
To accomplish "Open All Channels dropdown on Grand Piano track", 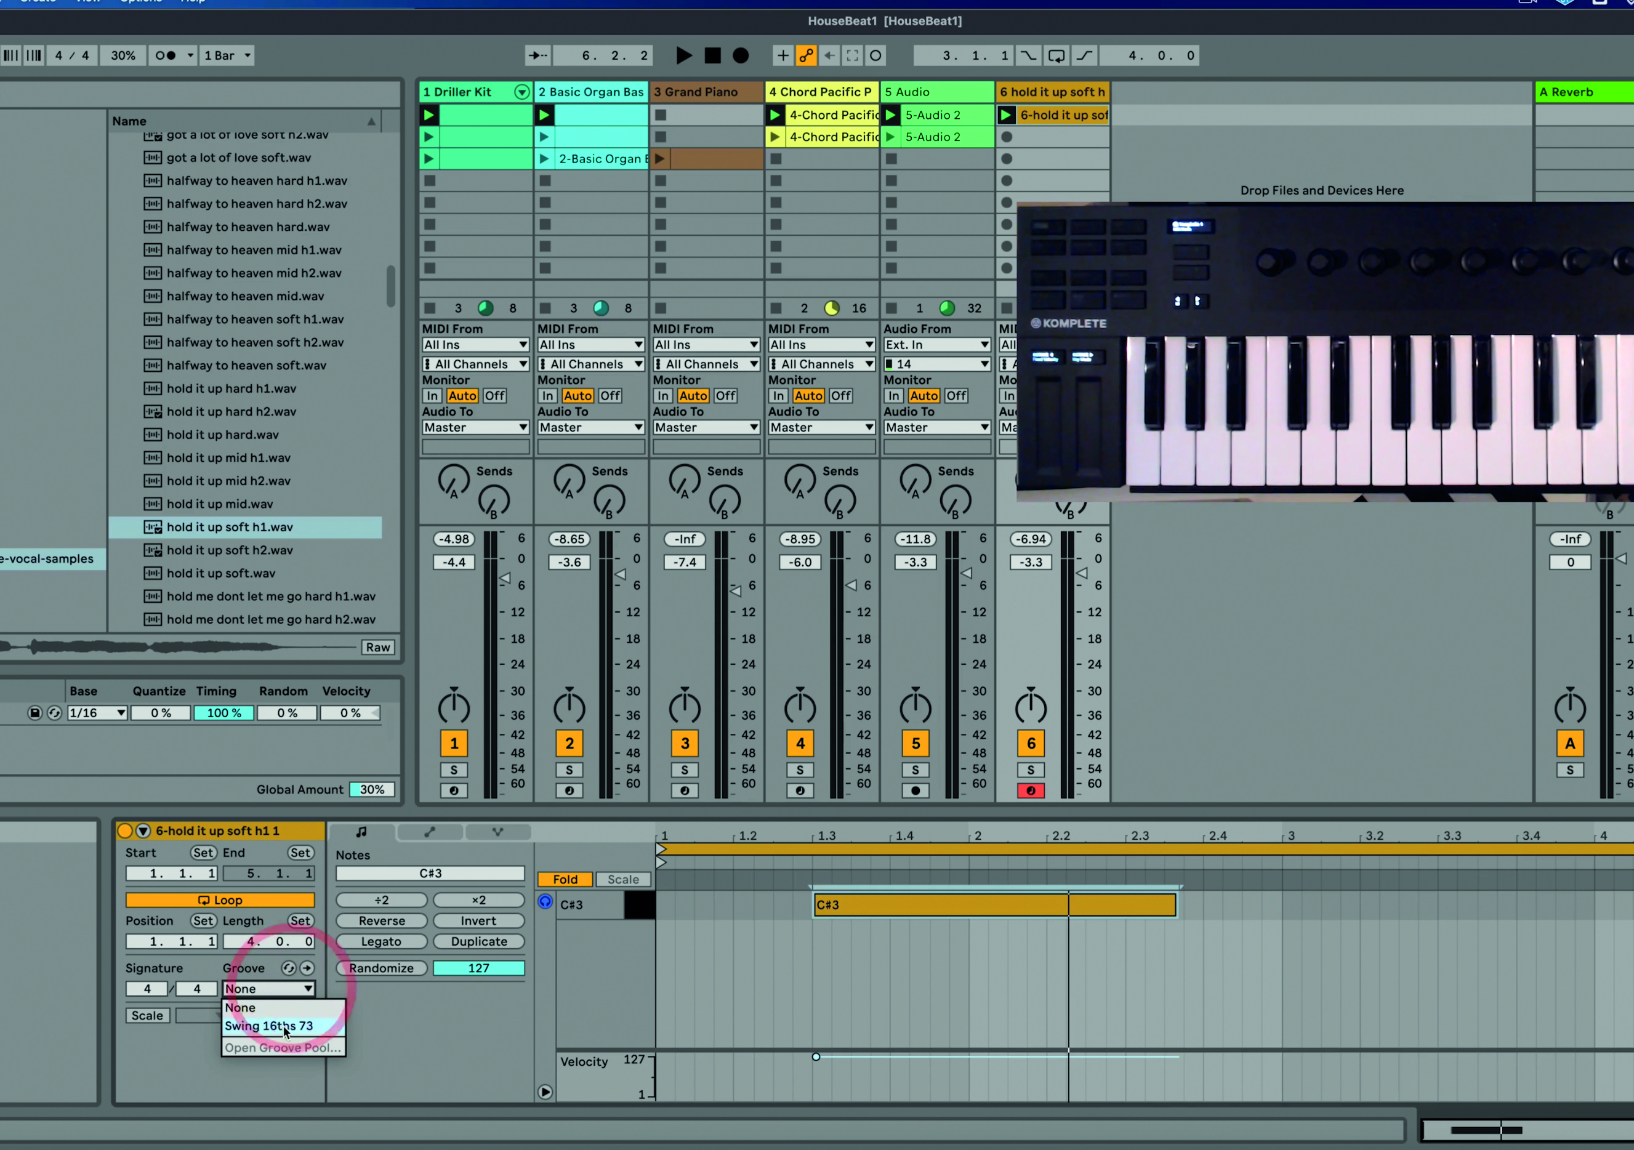I will click(x=706, y=364).
